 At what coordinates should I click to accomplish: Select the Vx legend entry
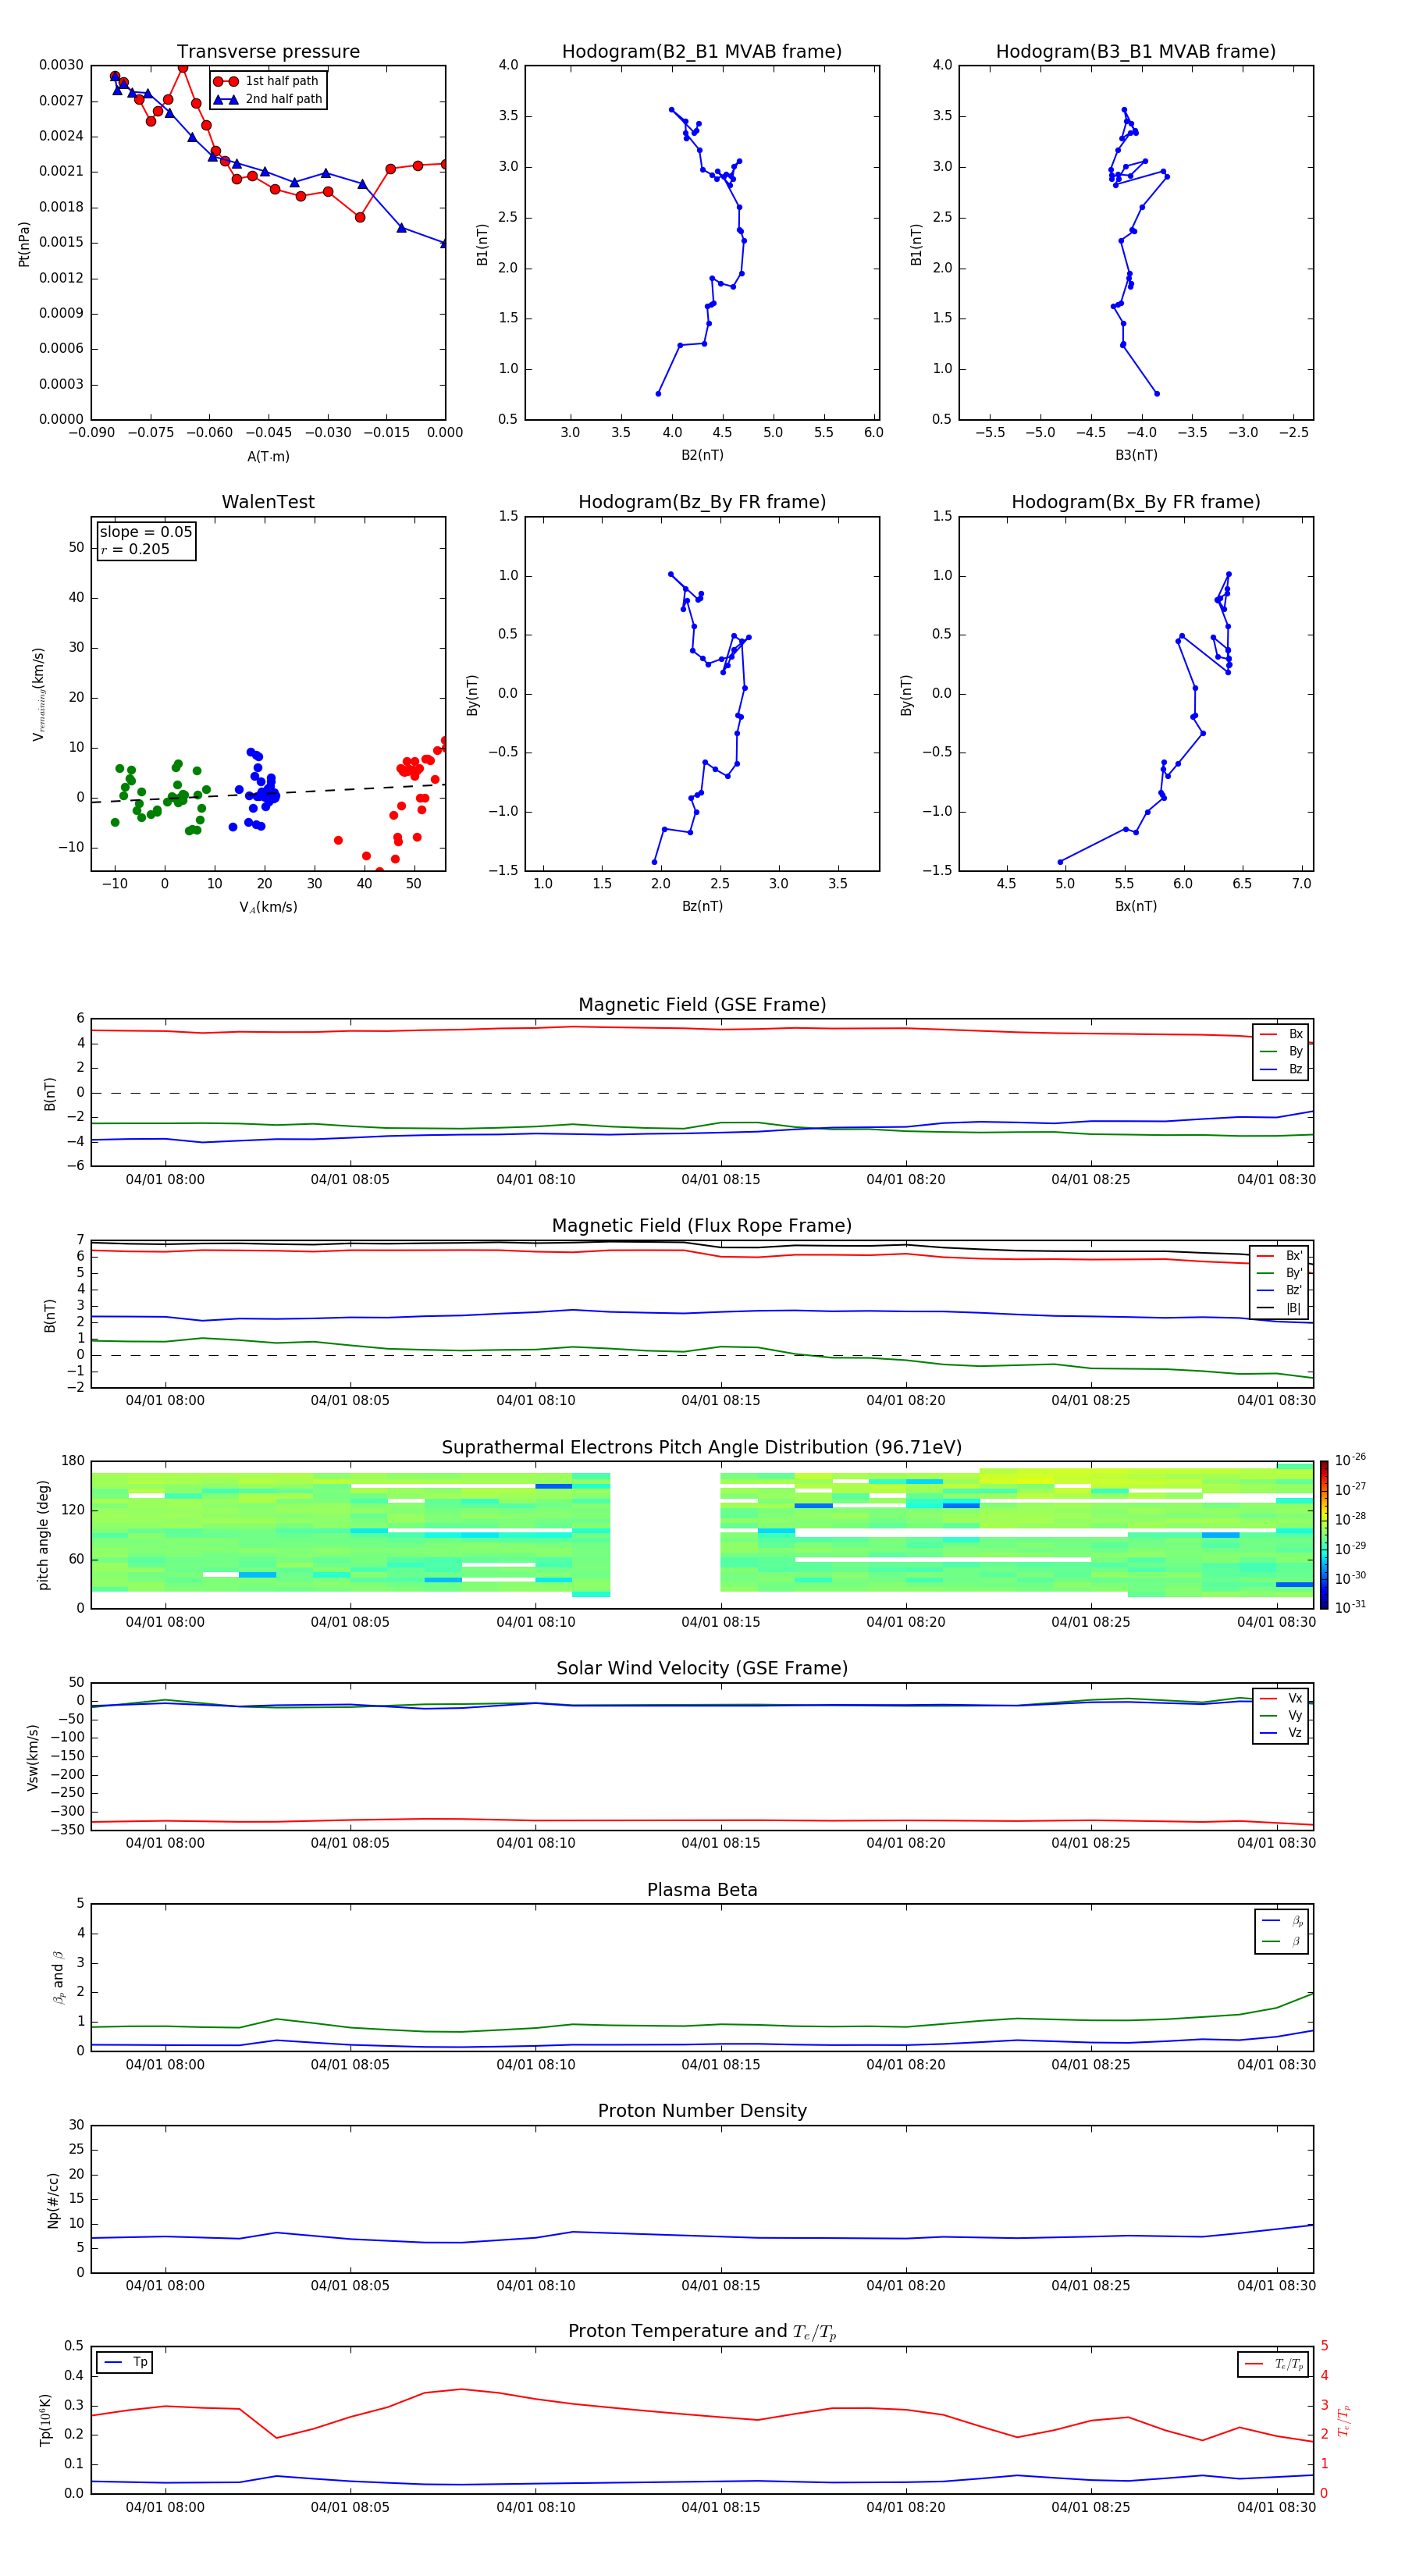(1281, 1698)
